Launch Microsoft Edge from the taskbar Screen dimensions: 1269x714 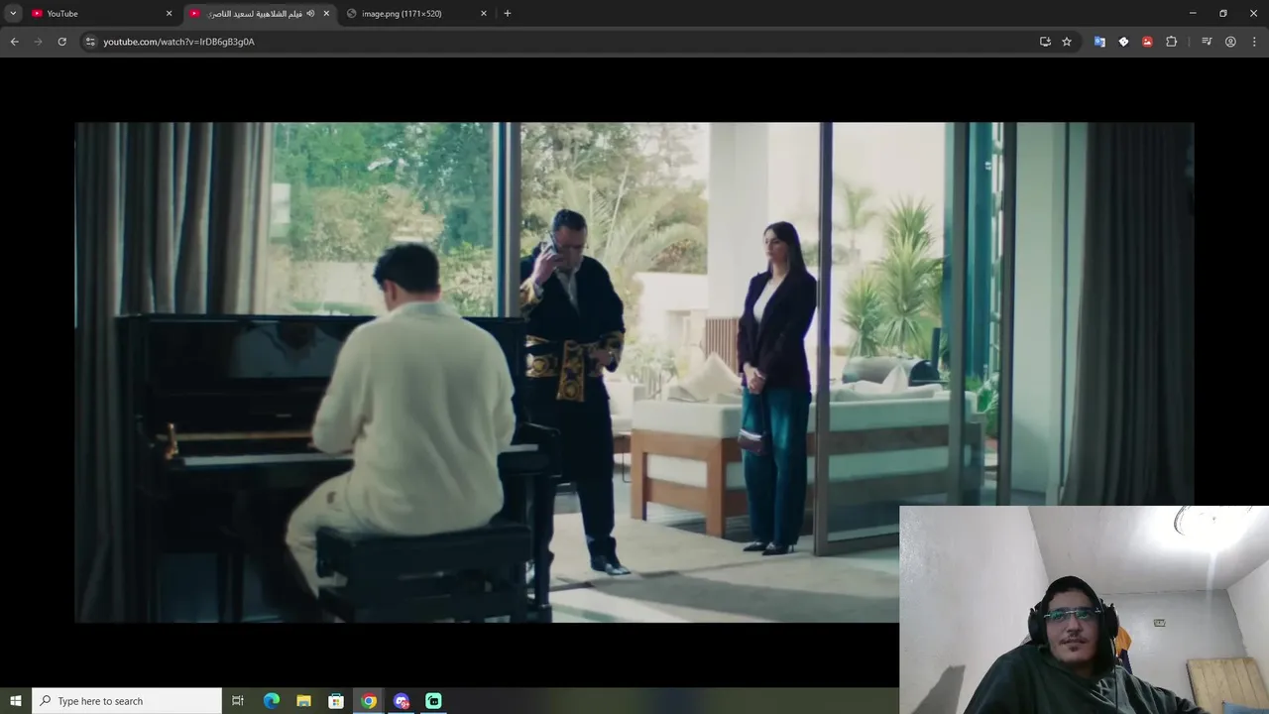272,701
